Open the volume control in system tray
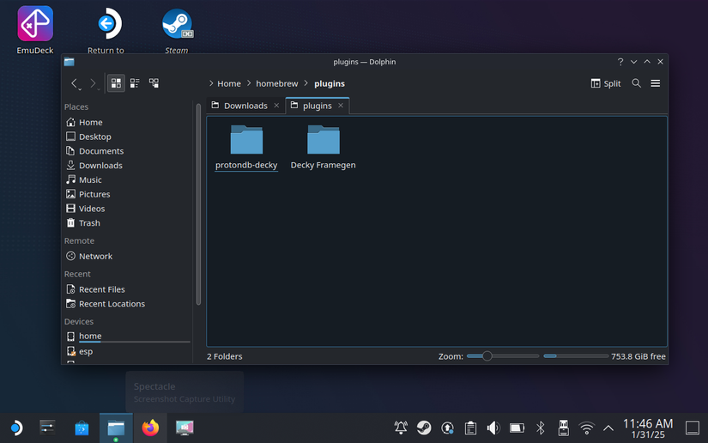Viewport: 708px width, 443px height. 493,428
